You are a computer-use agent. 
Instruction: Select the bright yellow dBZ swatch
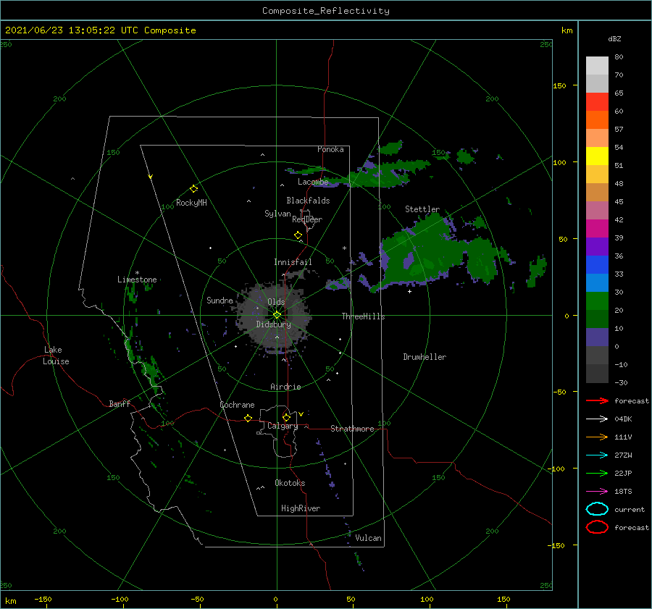click(x=597, y=156)
